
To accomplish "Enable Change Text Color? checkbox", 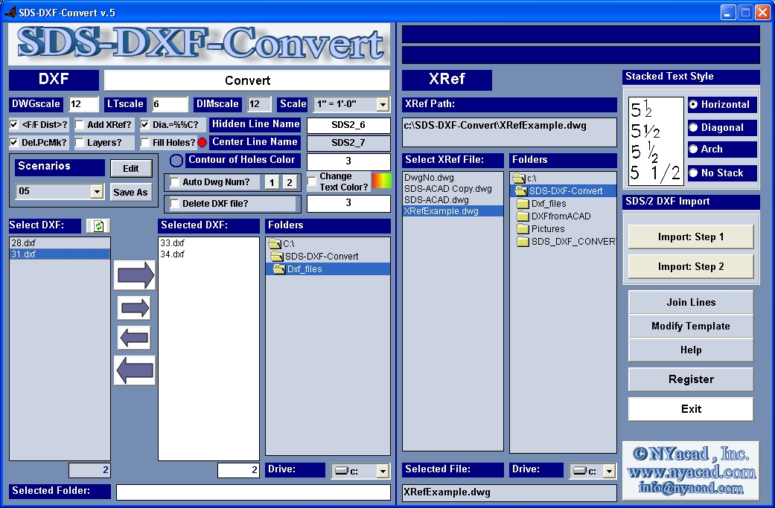I will coord(312,181).
